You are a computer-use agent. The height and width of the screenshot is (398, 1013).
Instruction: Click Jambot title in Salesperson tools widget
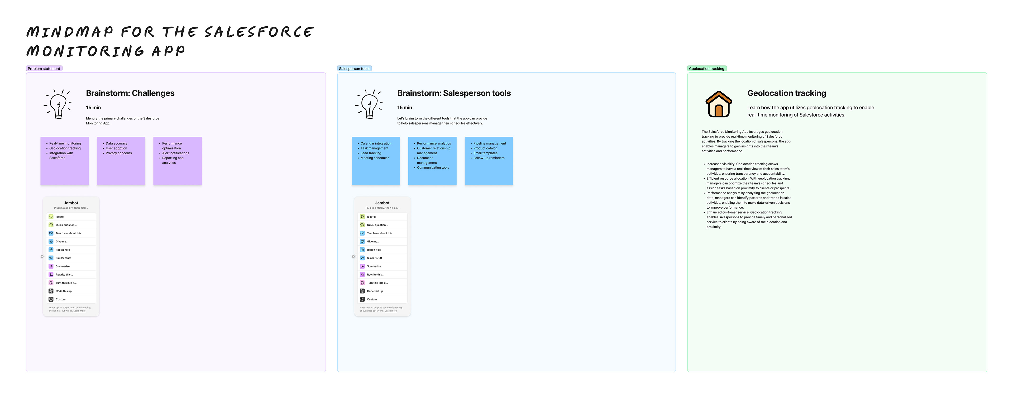(382, 203)
